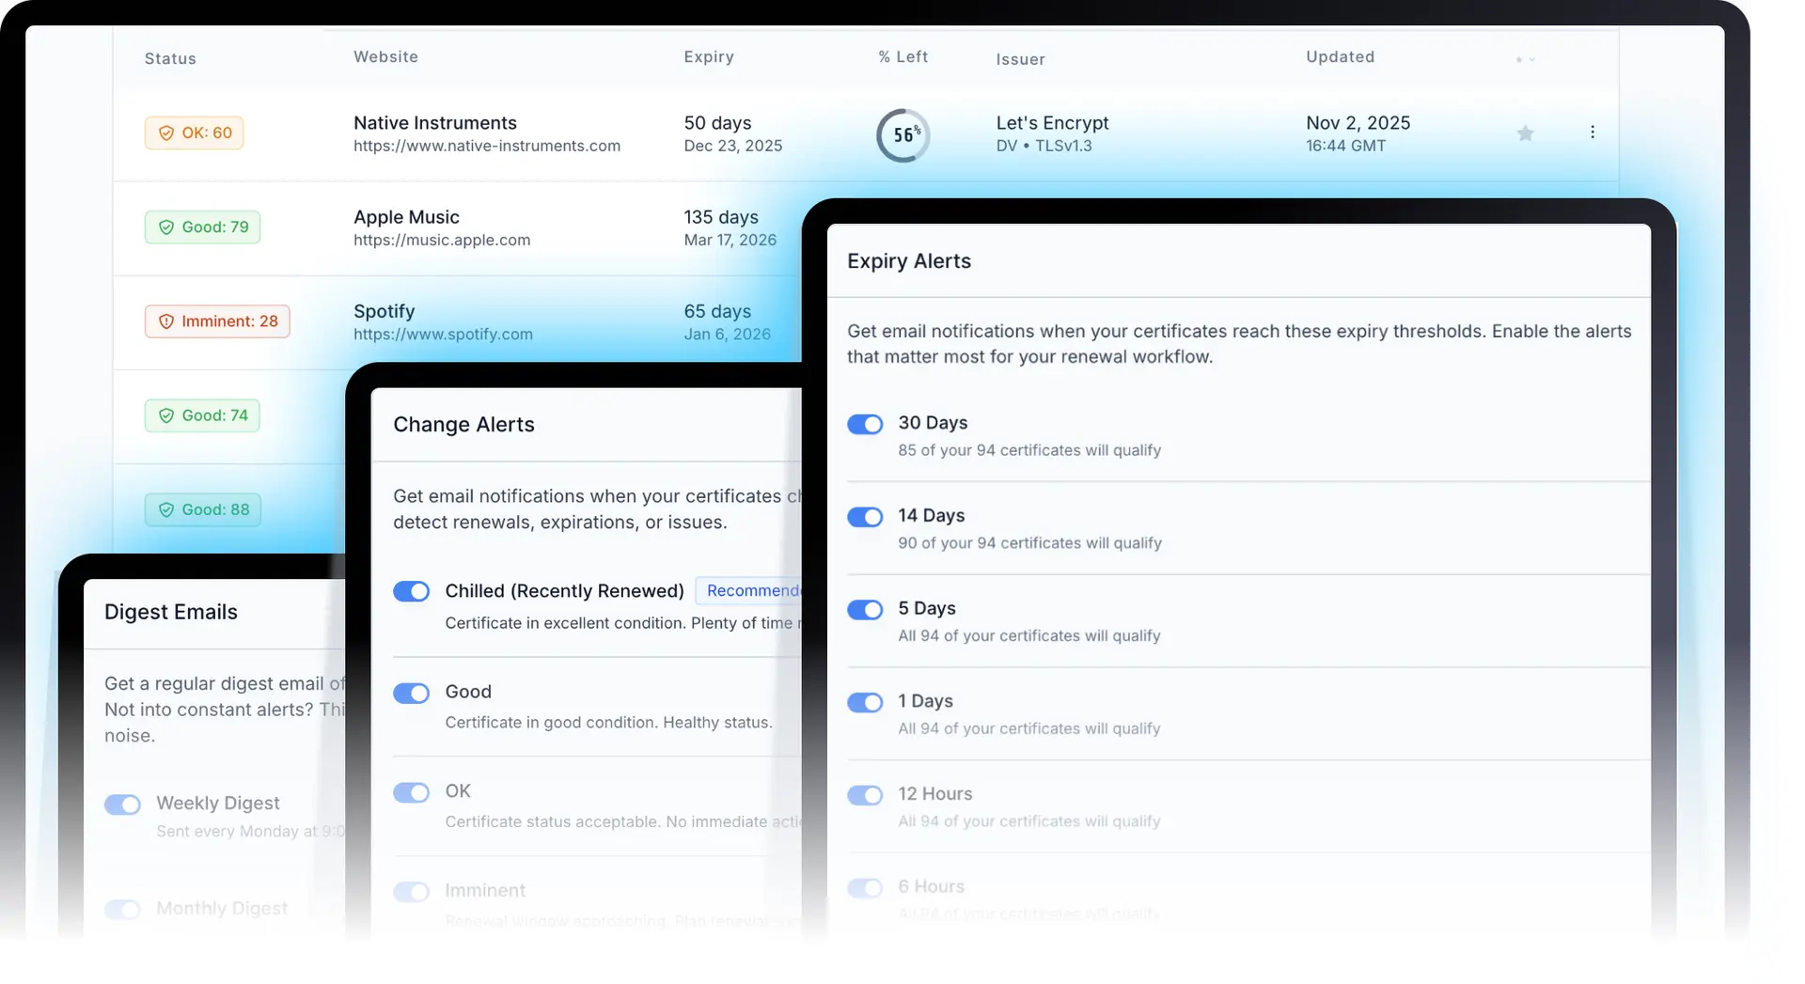Click the shield icon in OK: 60 badge

166,133
